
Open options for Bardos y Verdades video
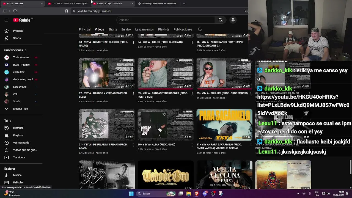click(133, 94)
